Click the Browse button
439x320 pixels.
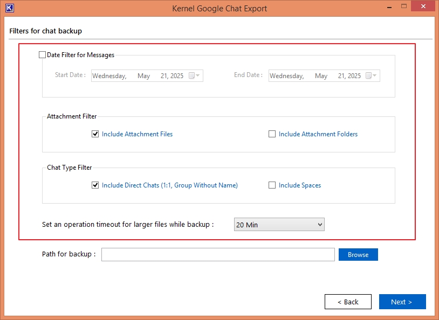[x=358, y=254]
